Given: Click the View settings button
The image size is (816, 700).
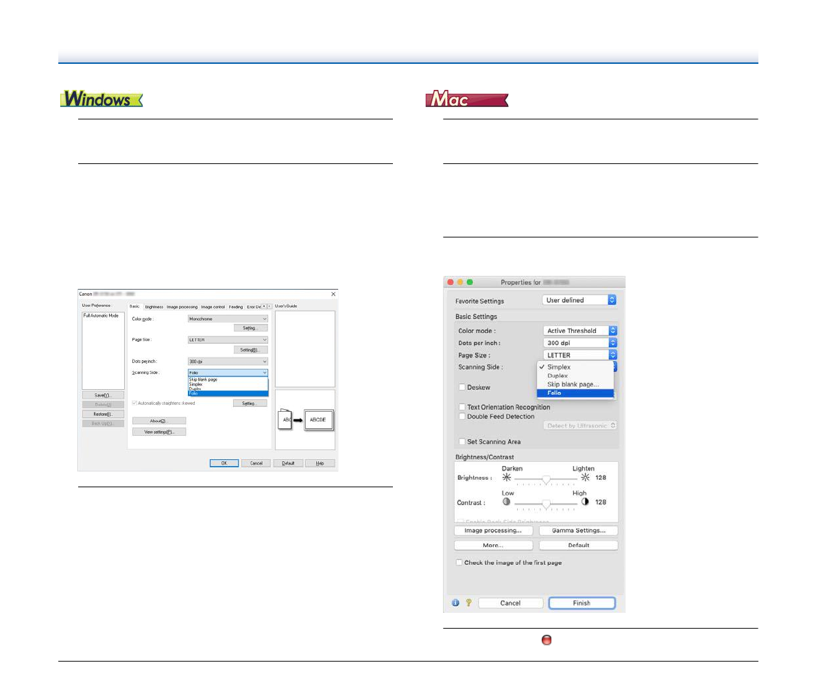Looking at the screenshot, I should point(159,432).
